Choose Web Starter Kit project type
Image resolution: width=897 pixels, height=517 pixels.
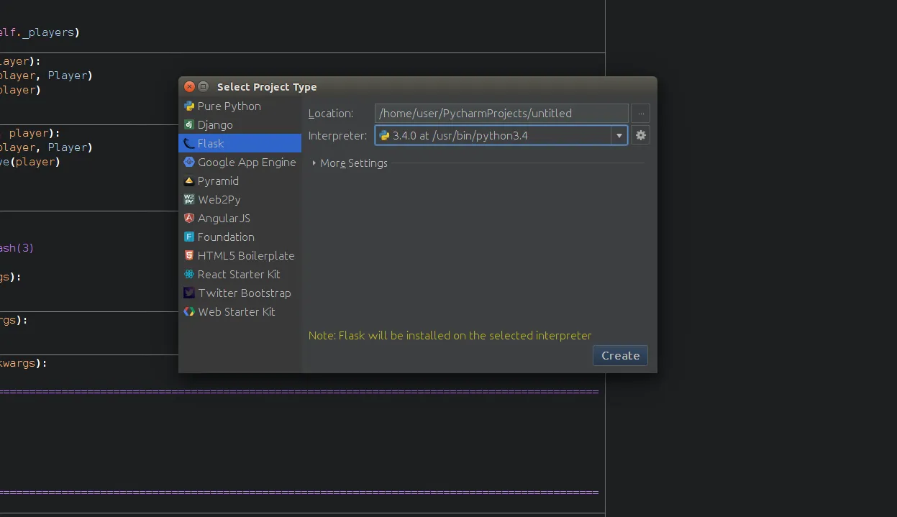(240, 311)
